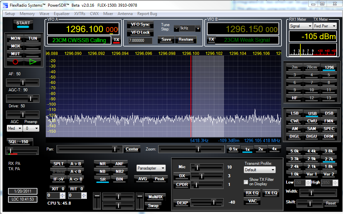Enable the MON monitor toggle
This screenshot has height=214, width=343.
click(15, 38)
